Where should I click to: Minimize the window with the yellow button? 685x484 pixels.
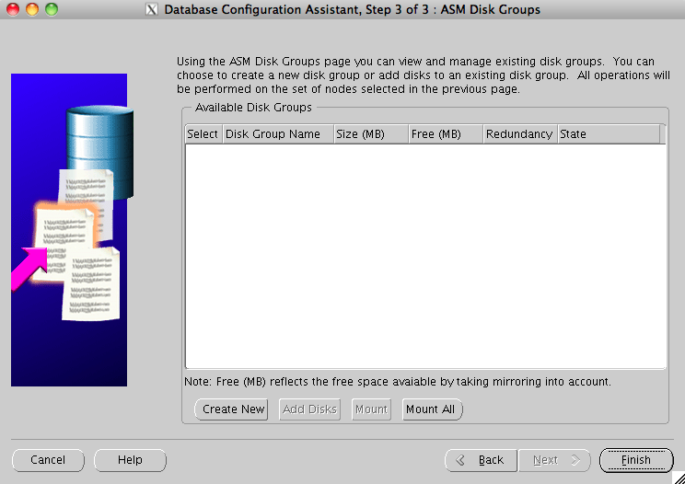point(31,9)
